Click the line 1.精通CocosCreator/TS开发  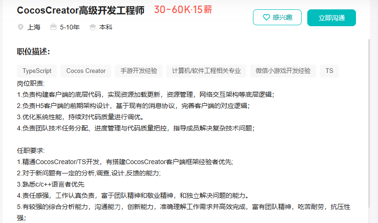(125, 162)
